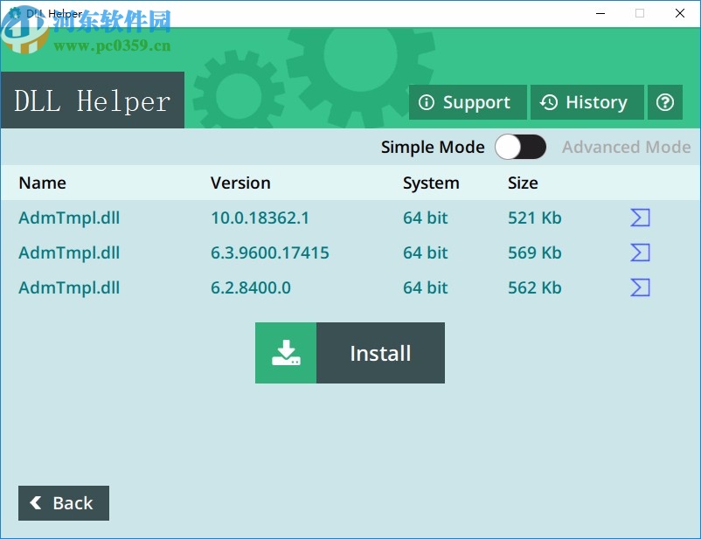Open help via the question mark icon

665,102
